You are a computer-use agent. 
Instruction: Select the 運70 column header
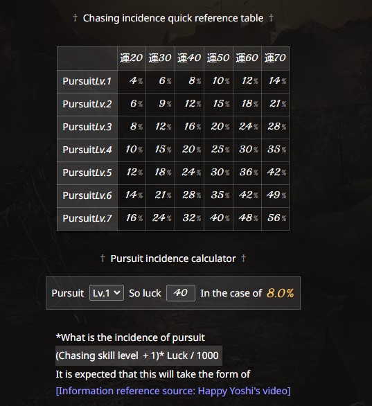pyautogui.click(x=276, y=58)
